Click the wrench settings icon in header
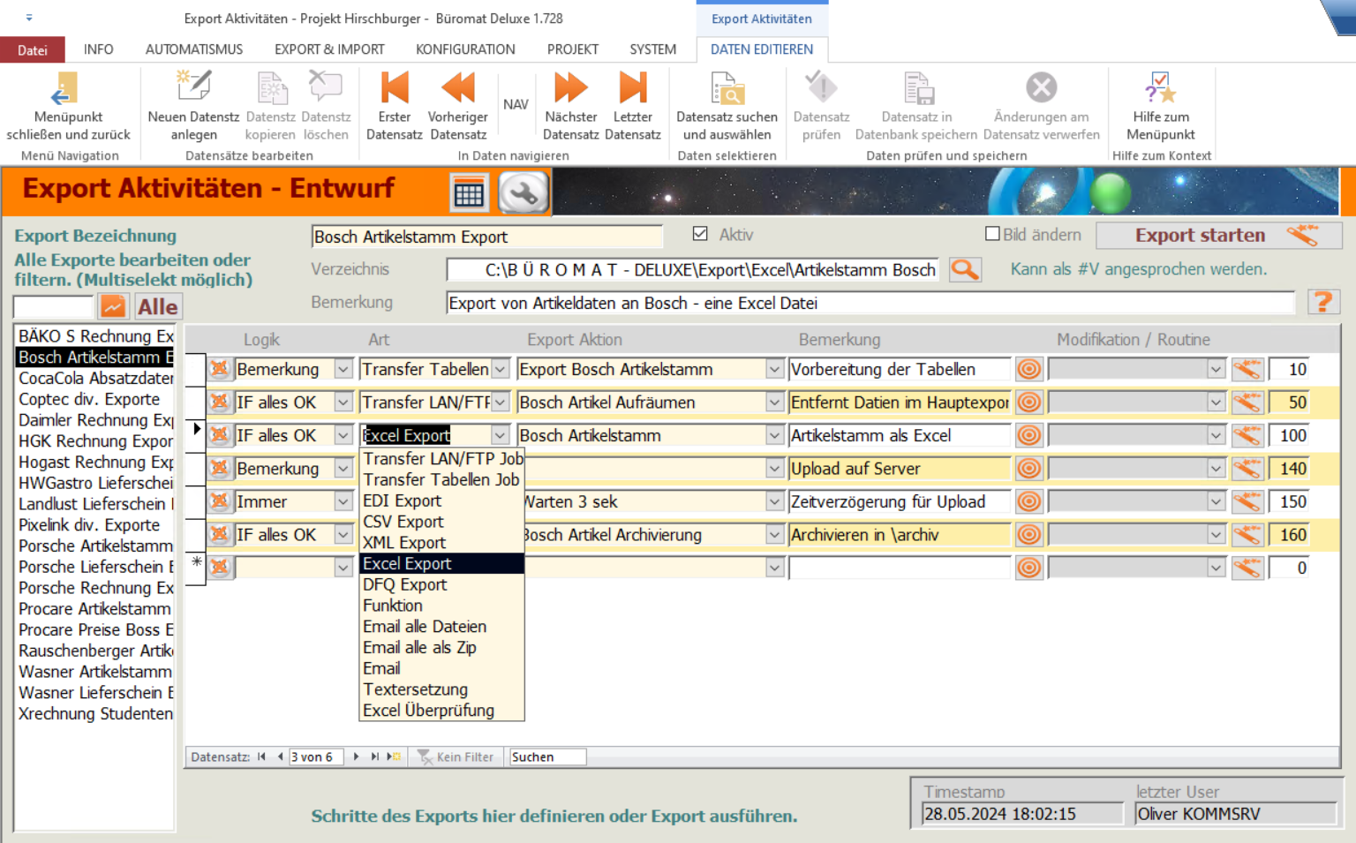The height and width of the screenshot is (843, 1356). pos(523,192)
